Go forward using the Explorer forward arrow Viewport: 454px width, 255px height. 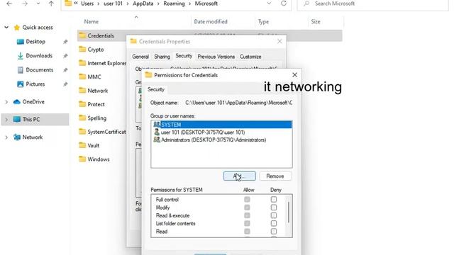(25, 4)
